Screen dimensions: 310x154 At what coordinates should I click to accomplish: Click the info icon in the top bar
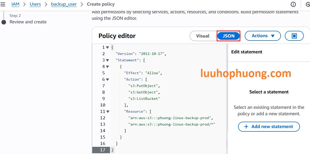pyautogui.click(x=293, y=4)
